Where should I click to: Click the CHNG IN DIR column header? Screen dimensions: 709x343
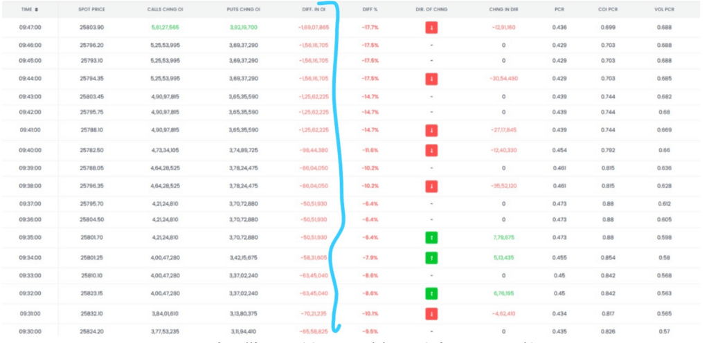tap(503, 10)
